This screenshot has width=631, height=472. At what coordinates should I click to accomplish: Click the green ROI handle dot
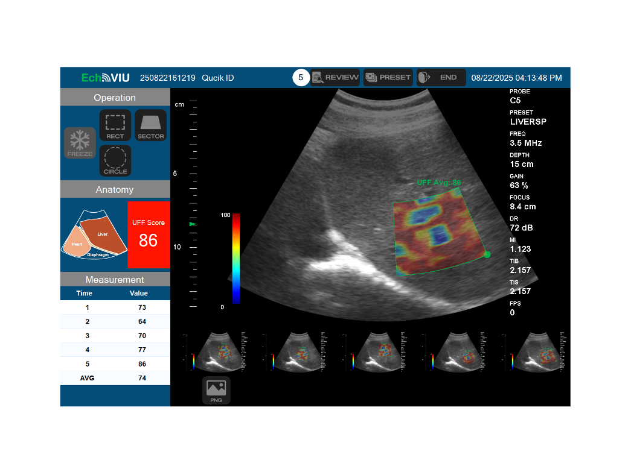click(x=487, y=255)
